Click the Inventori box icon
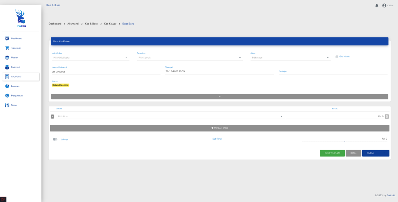 (7, 67)
